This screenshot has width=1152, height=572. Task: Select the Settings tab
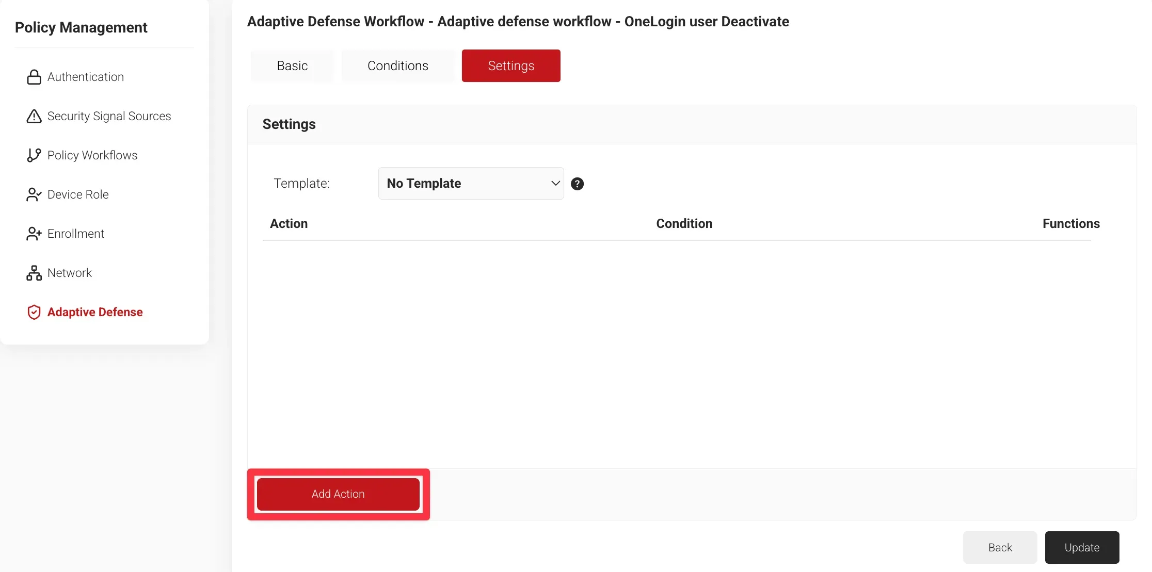tap(510, 66)
